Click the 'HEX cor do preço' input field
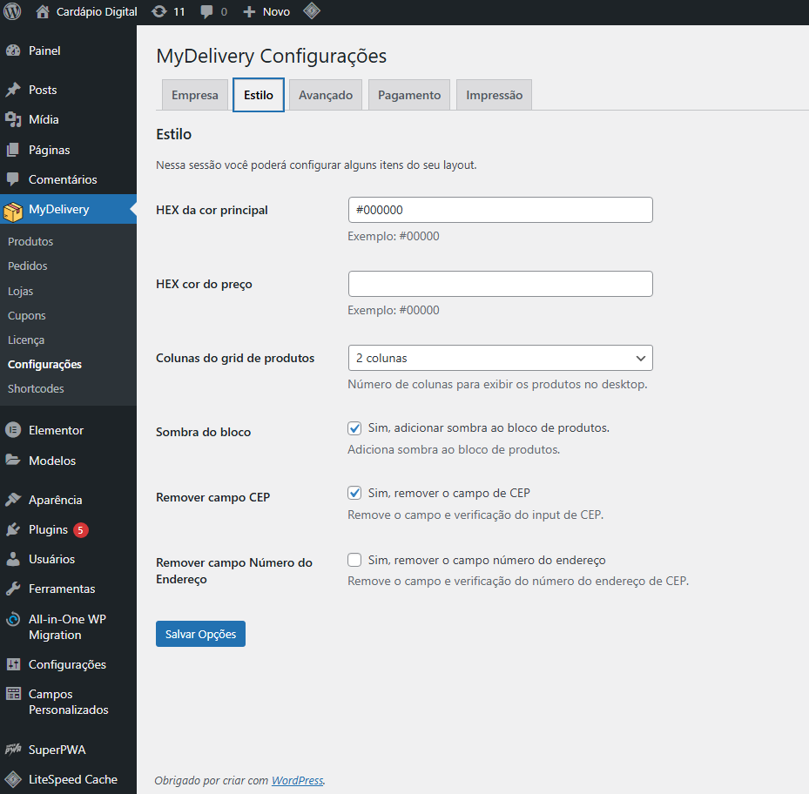809x794 pixels. coord(500,284)
